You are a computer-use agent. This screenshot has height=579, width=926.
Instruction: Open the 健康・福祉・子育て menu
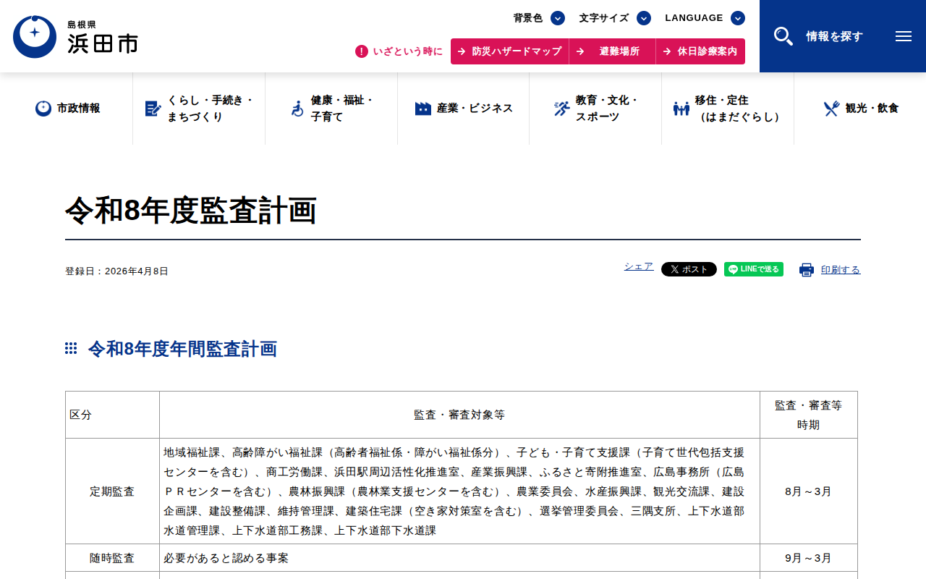[x=331, y=109]
